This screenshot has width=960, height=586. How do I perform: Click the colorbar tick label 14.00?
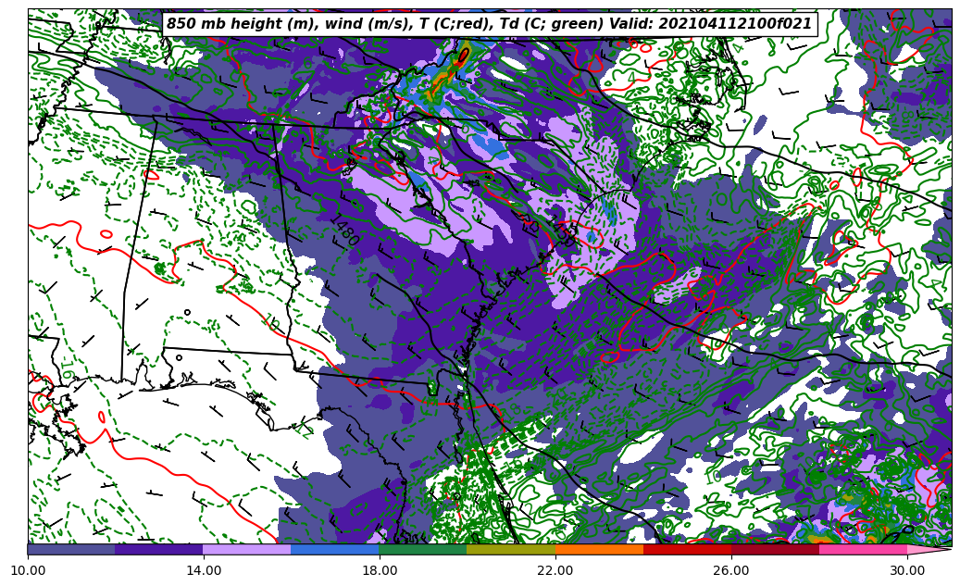(x=204, y=570)
